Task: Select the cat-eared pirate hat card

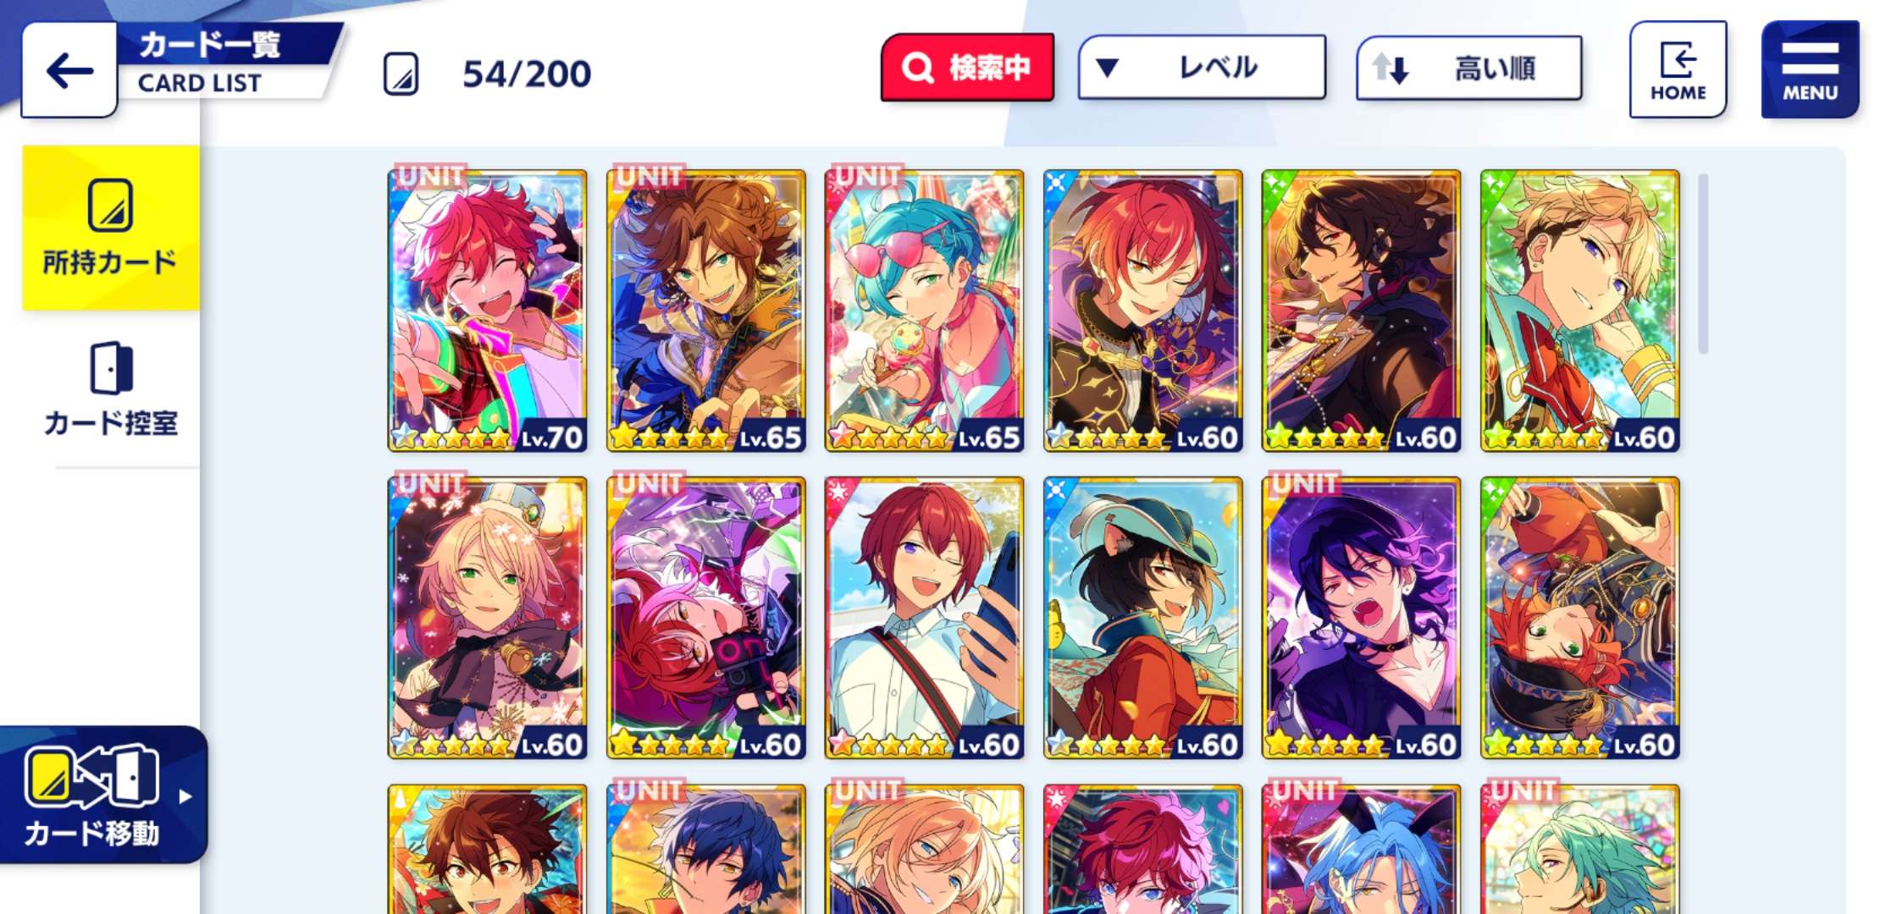Action: tap(1142, 617)
